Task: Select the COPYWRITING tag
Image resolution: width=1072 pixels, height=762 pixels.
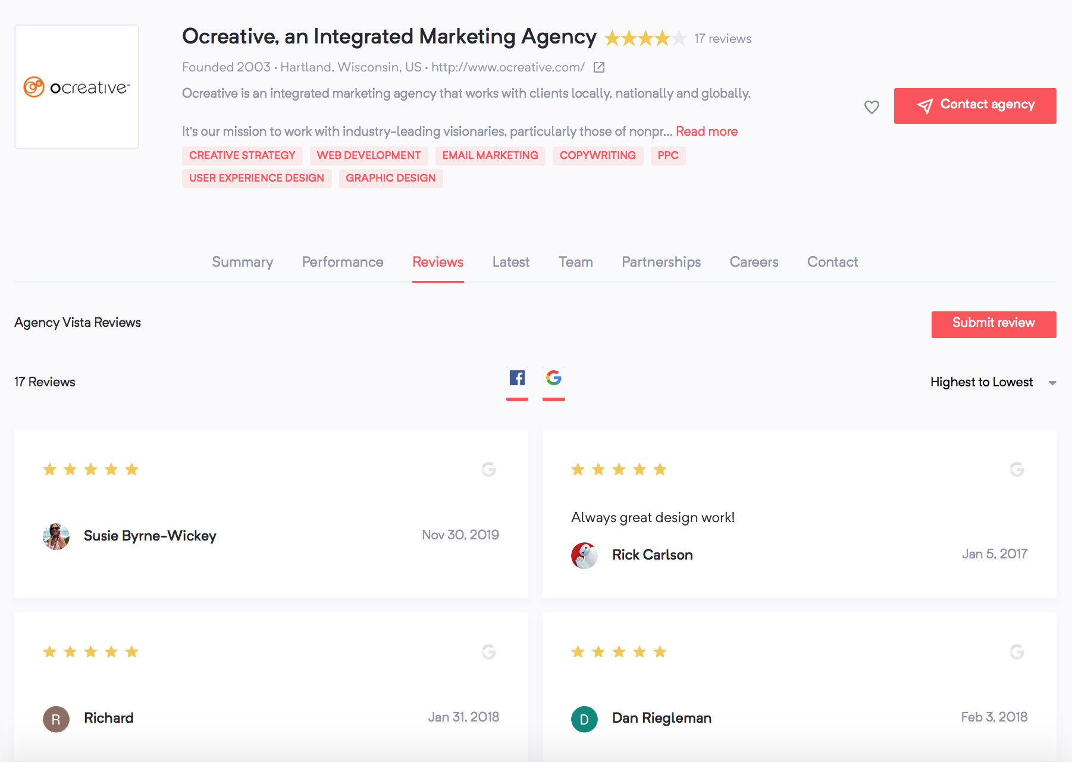Action: [x=598, y=155]
